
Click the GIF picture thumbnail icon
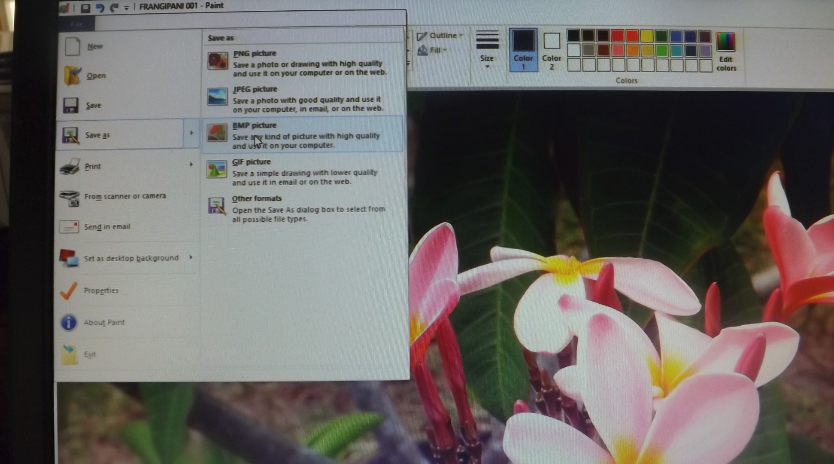[216, 169]
